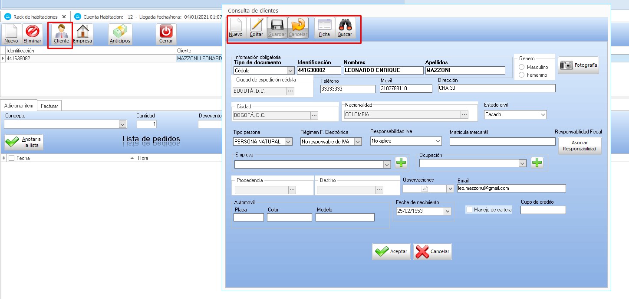Select the Femenino gender option

(x=522, y=75)
